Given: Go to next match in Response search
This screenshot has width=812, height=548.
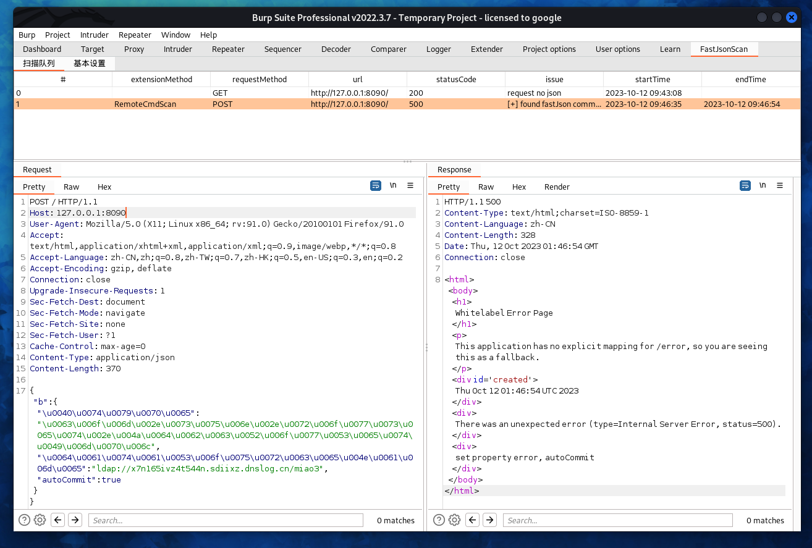Looking at the screenshot, I should (x=489, y=520).
